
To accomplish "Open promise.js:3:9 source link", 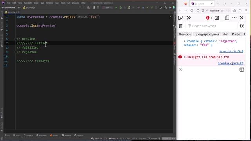I will (x=231, y=51).
